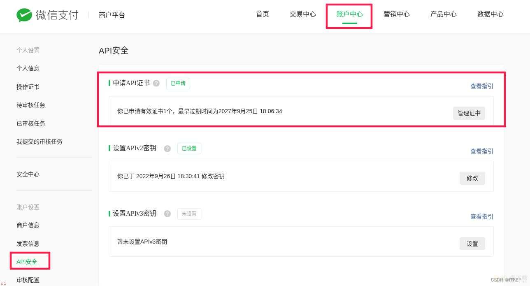Click text 你已于 2022年9月26日 修改密钥
Image resolution: width=530 pixels, height=286 pixels.
171,176
